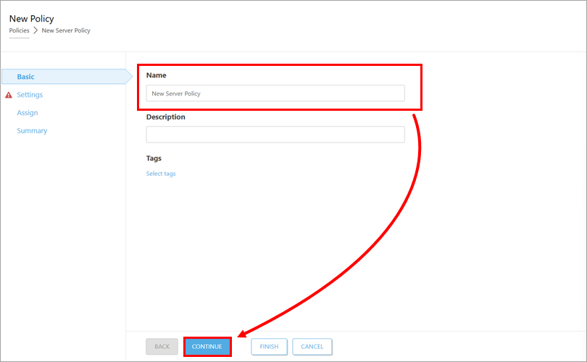Image resolution: width=587 pixels, height=362 pixels.
Task: Focus the empty Description input box
Action: [275, 135]
